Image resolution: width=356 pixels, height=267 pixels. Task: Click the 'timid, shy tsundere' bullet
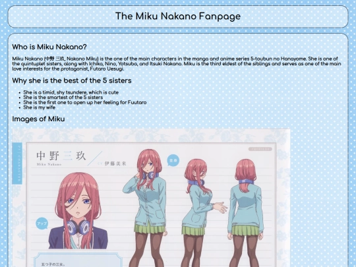[71, 92]
